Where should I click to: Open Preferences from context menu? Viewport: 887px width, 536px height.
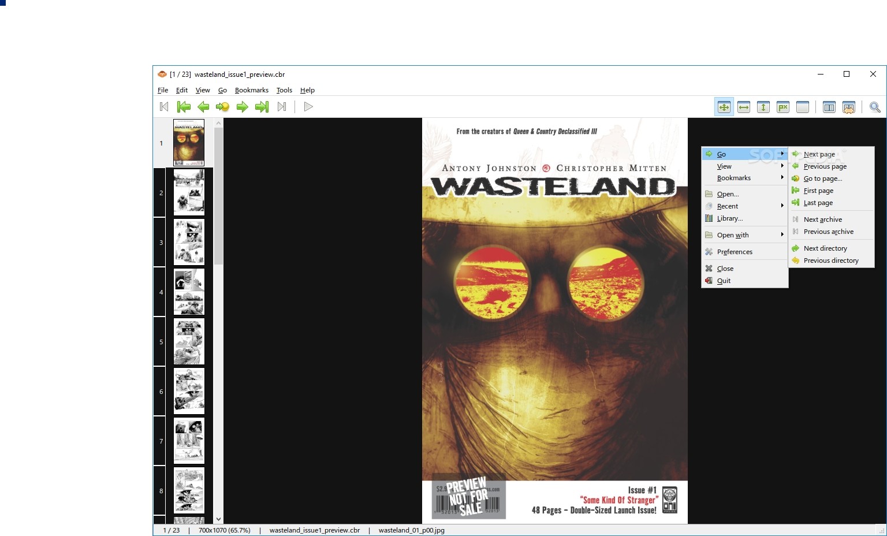click(x=745, y=252)
